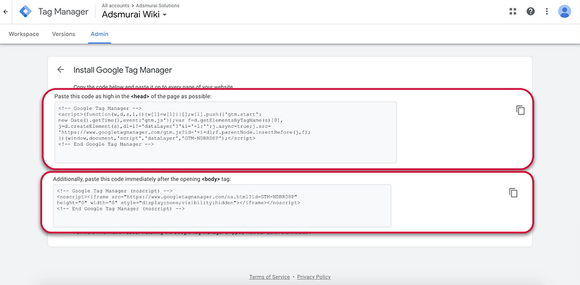580x285 pixels.
Task: Click inside the noscript code box
Action: [222, 205]
